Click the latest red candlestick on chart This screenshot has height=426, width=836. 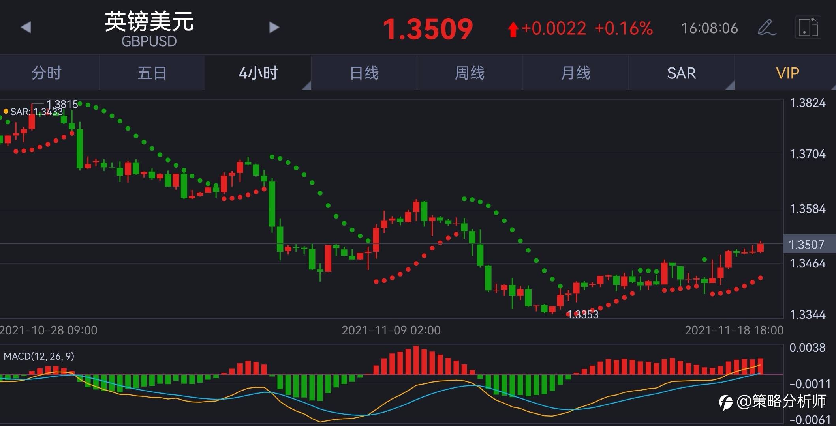(761, 247)
